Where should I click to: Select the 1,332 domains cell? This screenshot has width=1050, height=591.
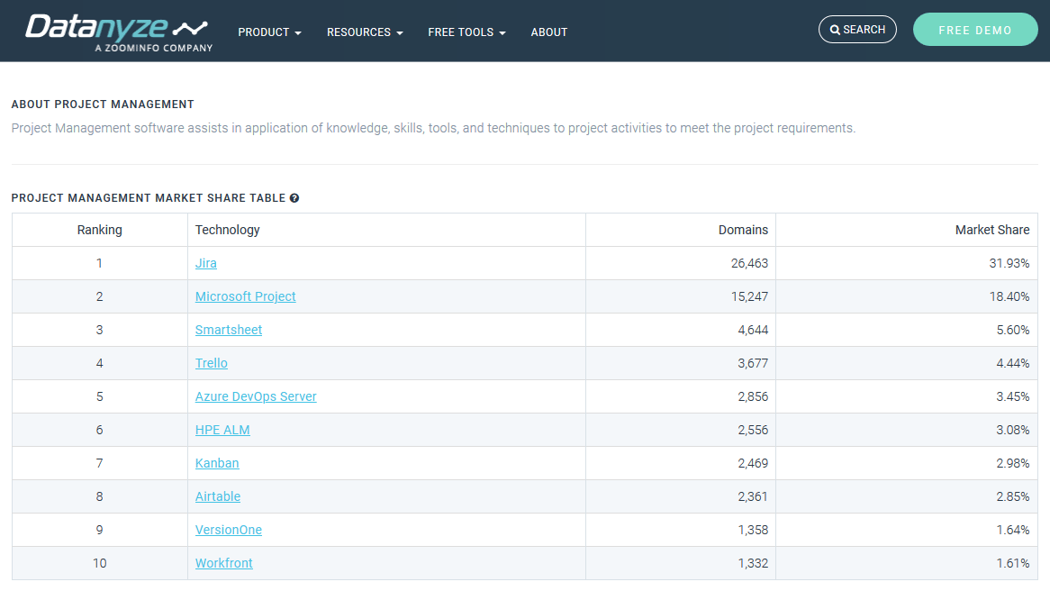[681, 564]
